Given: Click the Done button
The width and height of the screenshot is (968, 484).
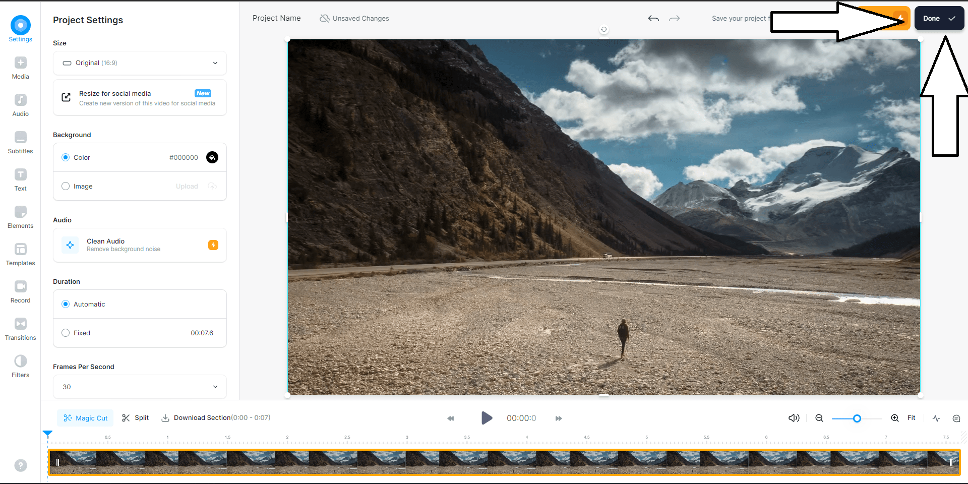Looking at the screenshot, I should 938,18.
